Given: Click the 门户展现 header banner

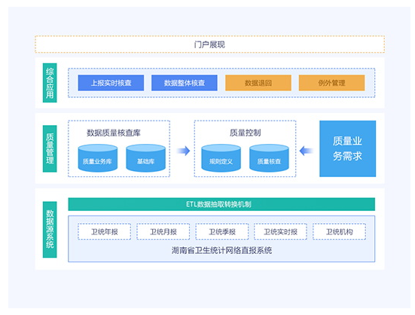Looking at the screenshot, I should pyautogui.click(x=209, y=44).
